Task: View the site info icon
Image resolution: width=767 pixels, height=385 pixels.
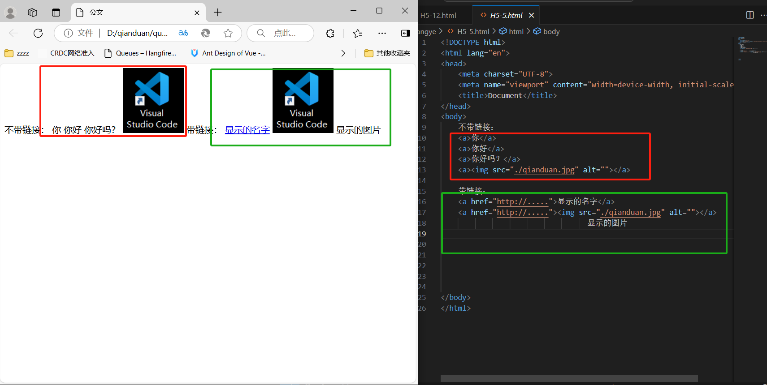Action: click(x=68, y=33)
